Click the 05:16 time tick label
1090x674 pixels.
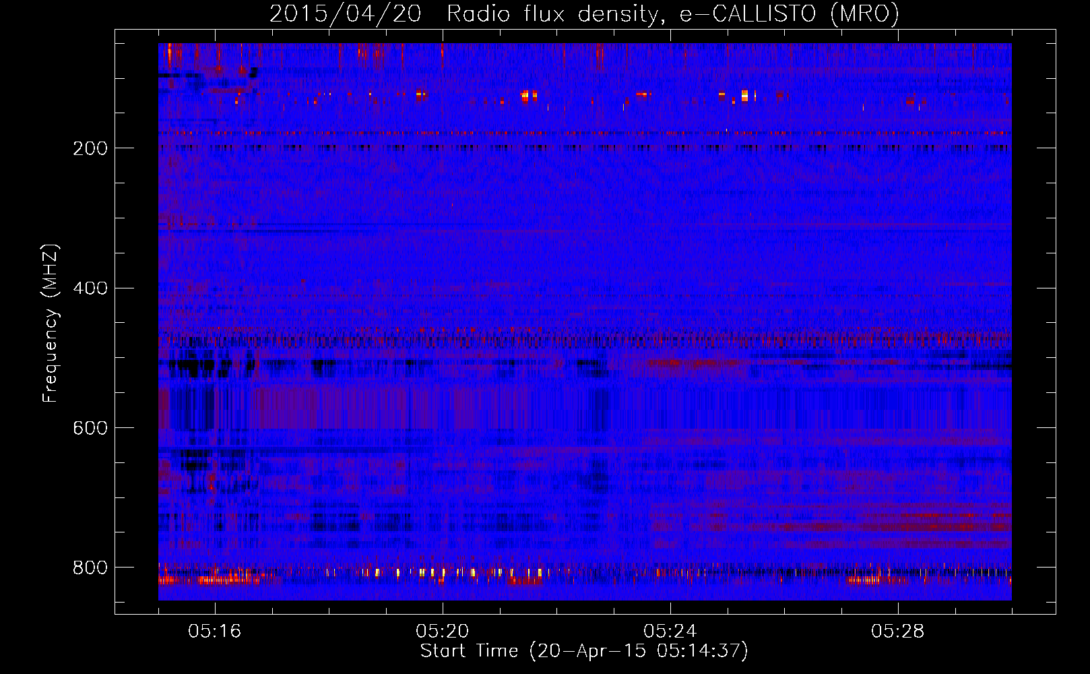pos(215,632)
